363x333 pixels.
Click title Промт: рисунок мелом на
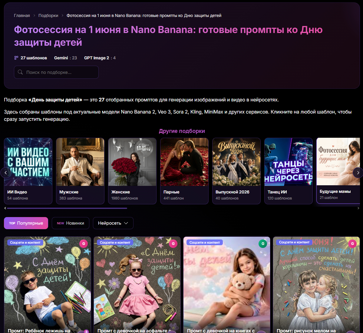coord(306,331)
